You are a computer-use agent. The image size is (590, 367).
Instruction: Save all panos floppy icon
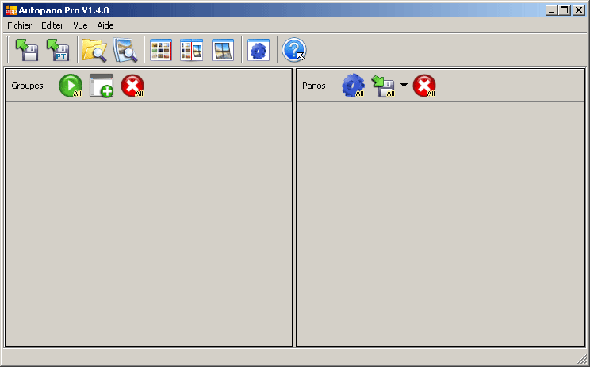(383, 86)
